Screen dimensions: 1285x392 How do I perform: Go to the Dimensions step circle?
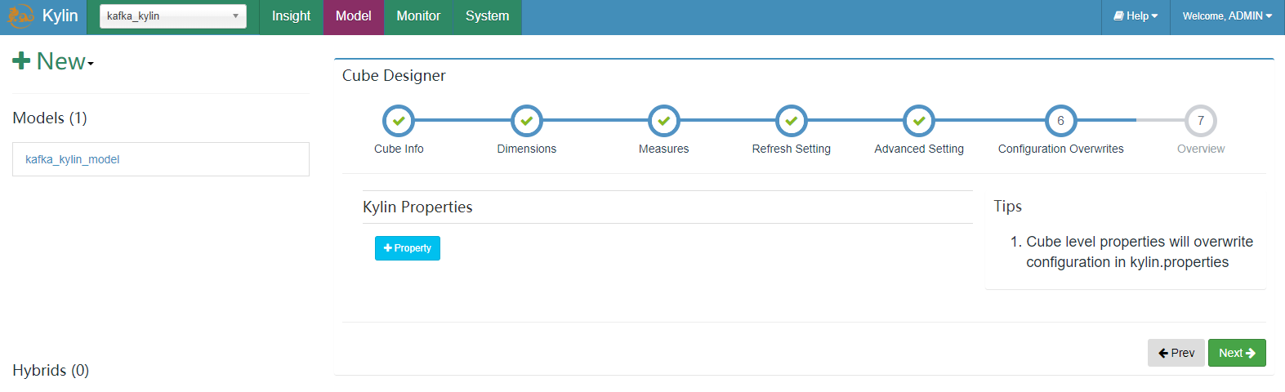click(x=527, y=121)
